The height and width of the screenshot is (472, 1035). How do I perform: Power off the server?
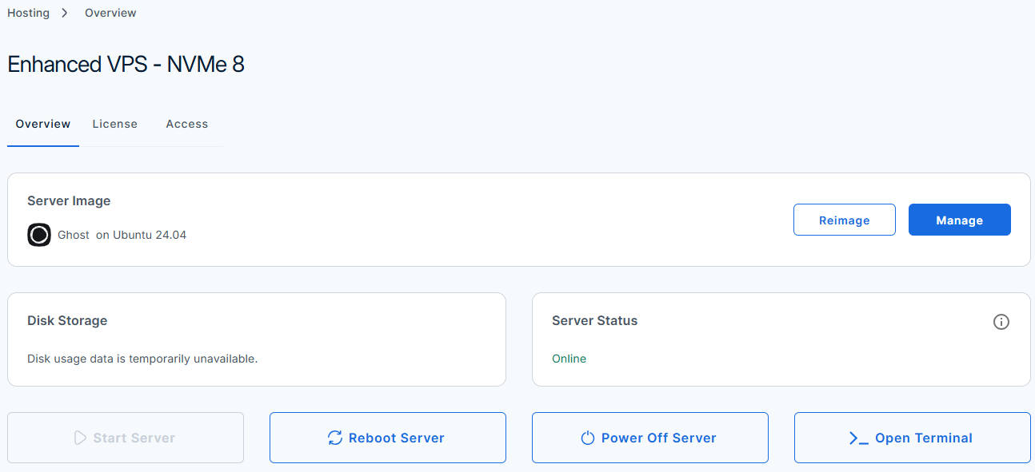click(x=650, y=438)
